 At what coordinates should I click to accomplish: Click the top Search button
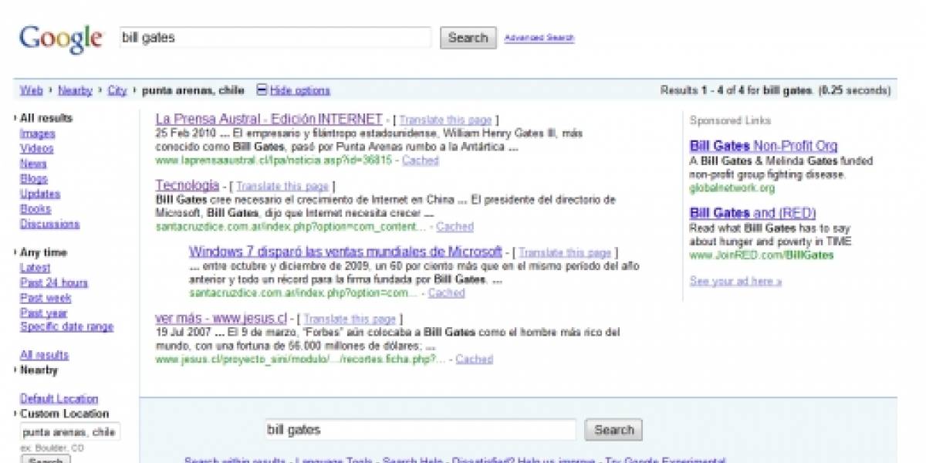coord(468,38)
